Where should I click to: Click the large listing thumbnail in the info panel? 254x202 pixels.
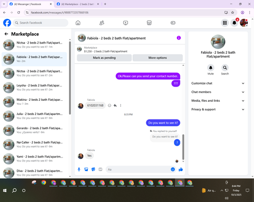click(x=218, y=42)
